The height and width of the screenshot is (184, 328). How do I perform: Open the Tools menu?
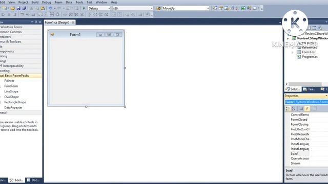click(x=79, y=2)
